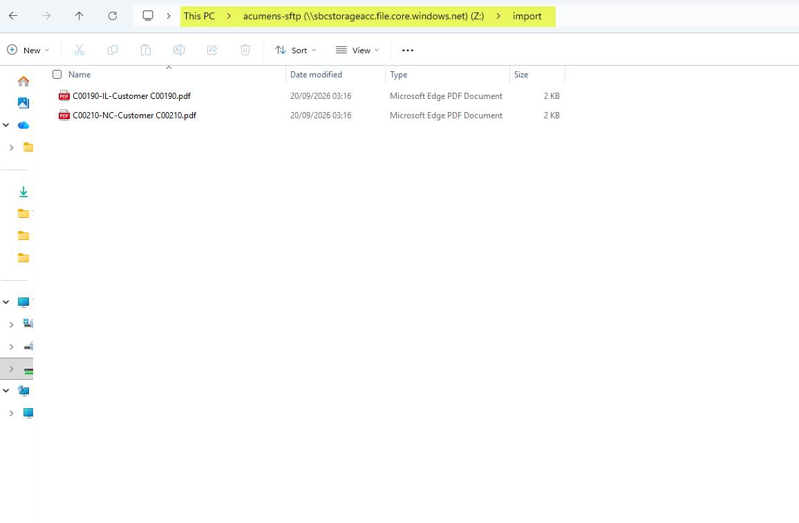
Task: Toggle the select-all checkbox beside Name
Action: tap(57, 75)
